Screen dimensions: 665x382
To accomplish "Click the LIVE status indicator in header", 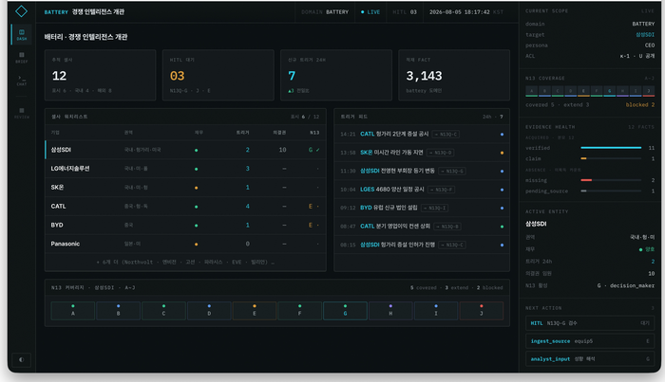I will click(370, 11).
